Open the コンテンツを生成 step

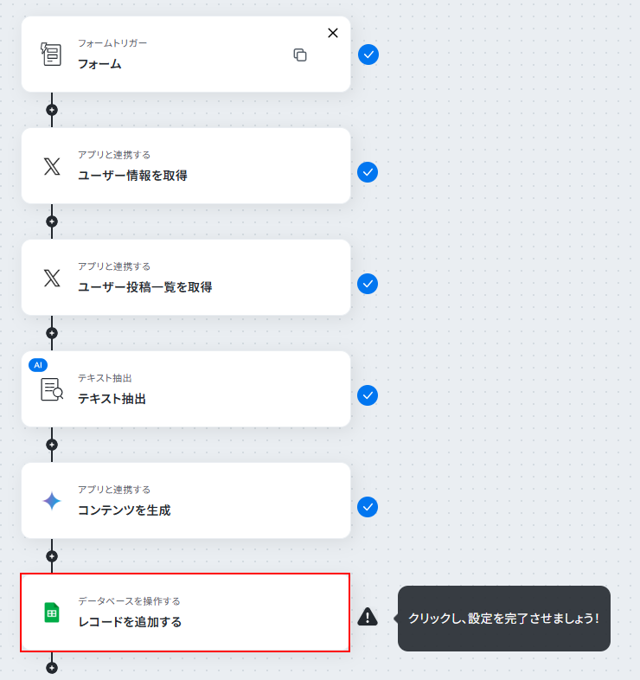186,501
